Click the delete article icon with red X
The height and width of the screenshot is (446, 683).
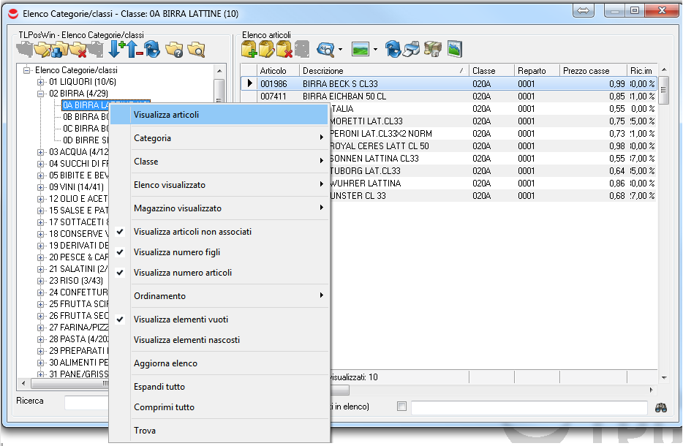[284, 50]
